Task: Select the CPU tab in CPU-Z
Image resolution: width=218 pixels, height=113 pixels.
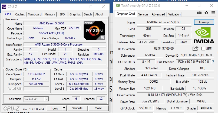Action: (8, 14)
